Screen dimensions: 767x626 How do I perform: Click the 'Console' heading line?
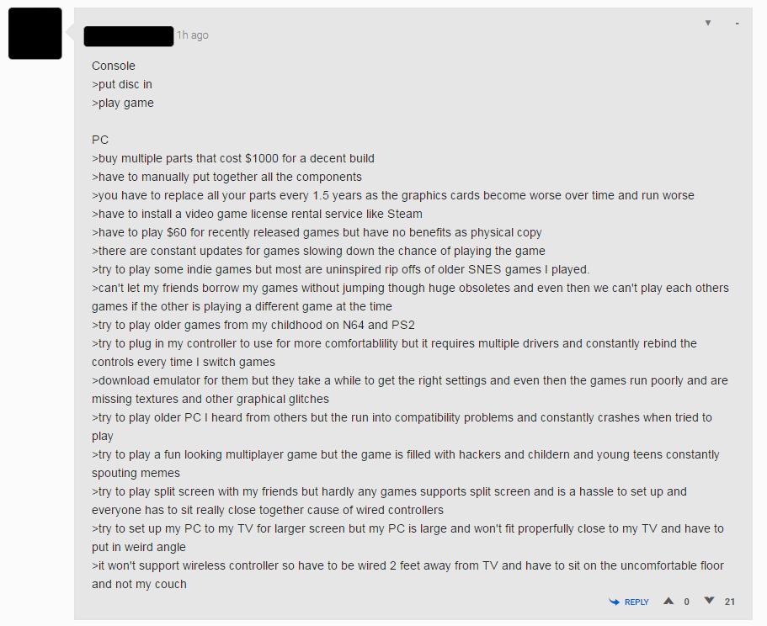(x=114, y=66)
